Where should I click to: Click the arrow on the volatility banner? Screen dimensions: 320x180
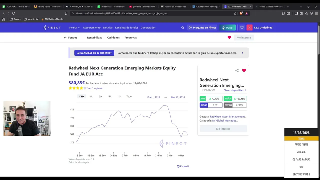tap(242, 53)
